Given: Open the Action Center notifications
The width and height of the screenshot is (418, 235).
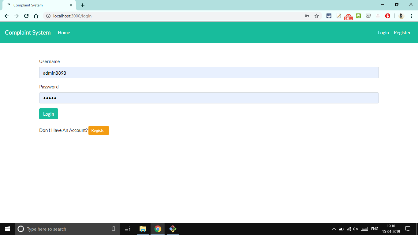Looking at the screenshot, I should [408, 229].
